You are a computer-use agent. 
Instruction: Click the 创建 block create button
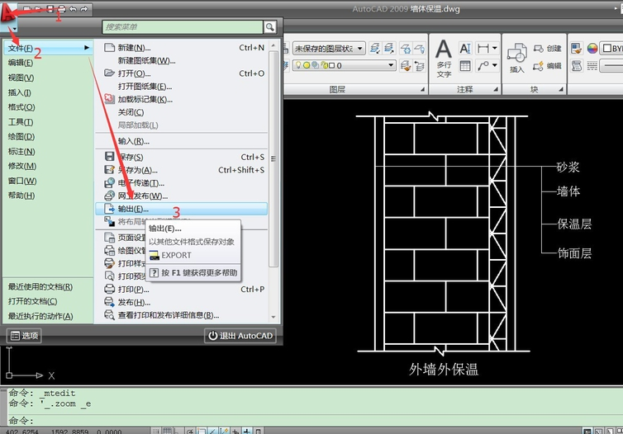pos(547,49)
